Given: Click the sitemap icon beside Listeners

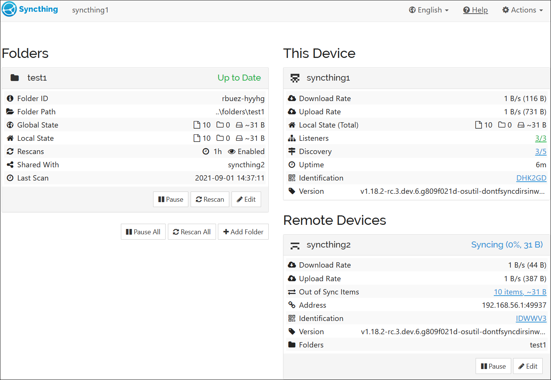Looking at the screenshot, I should (292, 138).
